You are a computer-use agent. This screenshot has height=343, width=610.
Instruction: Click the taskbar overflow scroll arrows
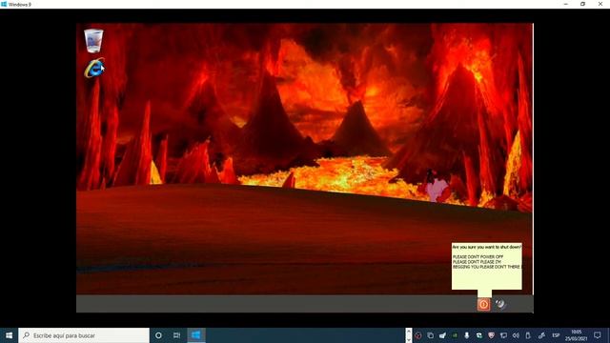point(409,335)
